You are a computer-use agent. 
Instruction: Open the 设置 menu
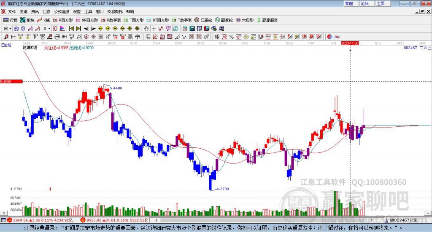click(x=77, y=11)
